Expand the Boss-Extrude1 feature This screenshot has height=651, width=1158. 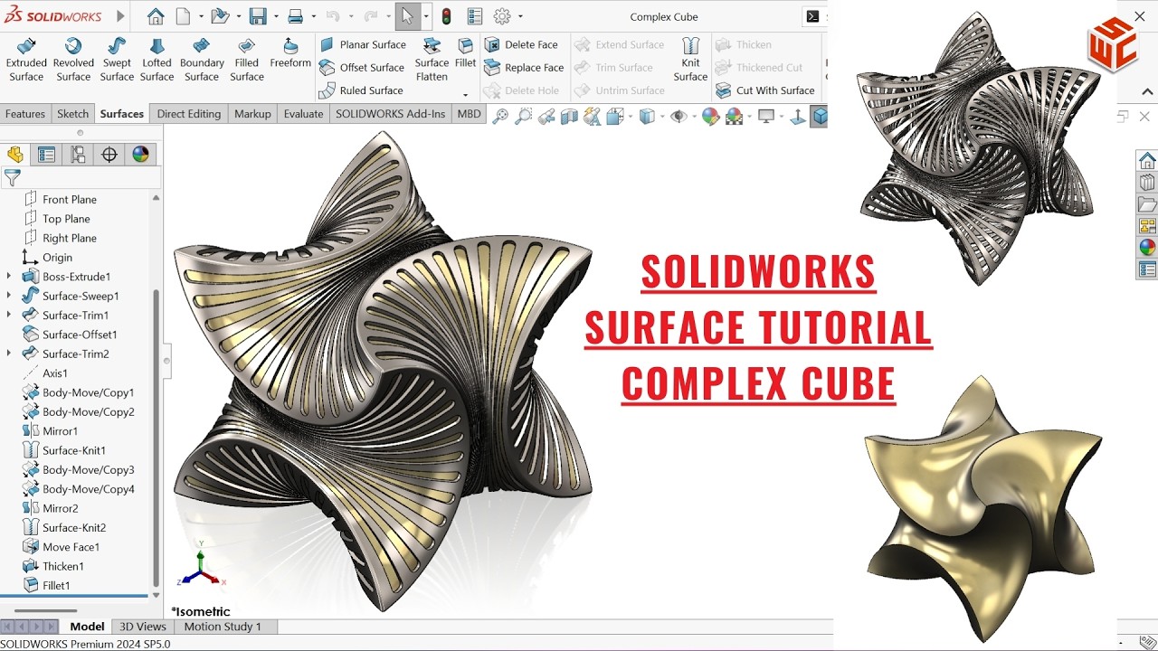9,277
